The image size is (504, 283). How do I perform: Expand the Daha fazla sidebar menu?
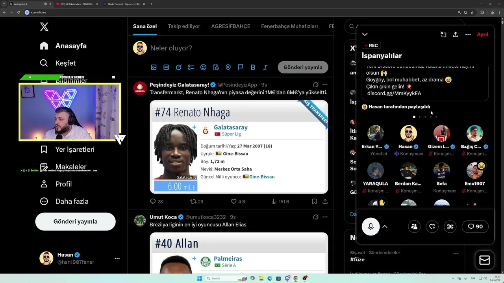click(64, 201)
